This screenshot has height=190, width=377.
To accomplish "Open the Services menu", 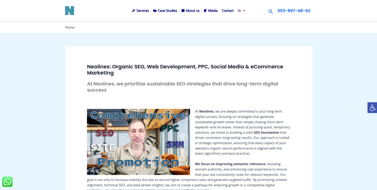I will pos(141,11).
